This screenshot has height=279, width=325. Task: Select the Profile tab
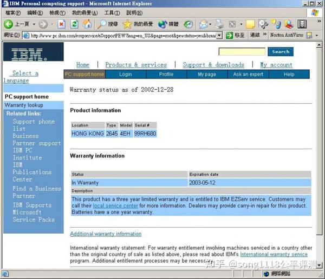[166, 74]
